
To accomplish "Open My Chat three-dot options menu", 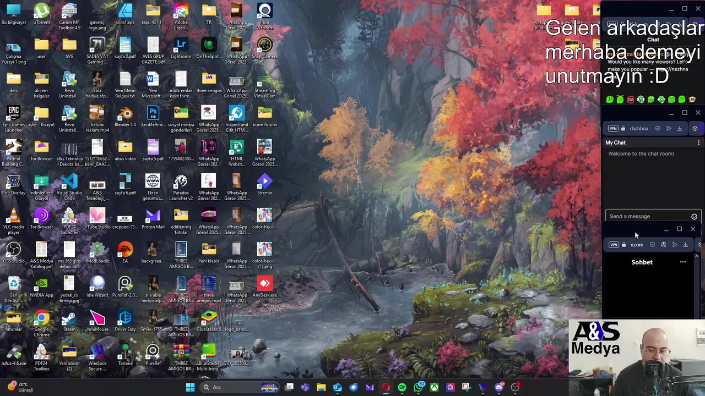I will (698, 142).
